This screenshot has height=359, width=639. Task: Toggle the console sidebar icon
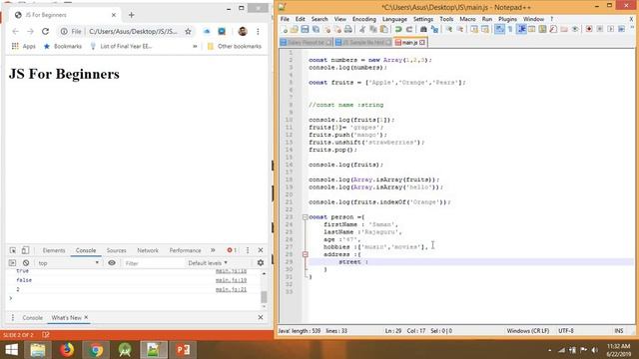12,263
